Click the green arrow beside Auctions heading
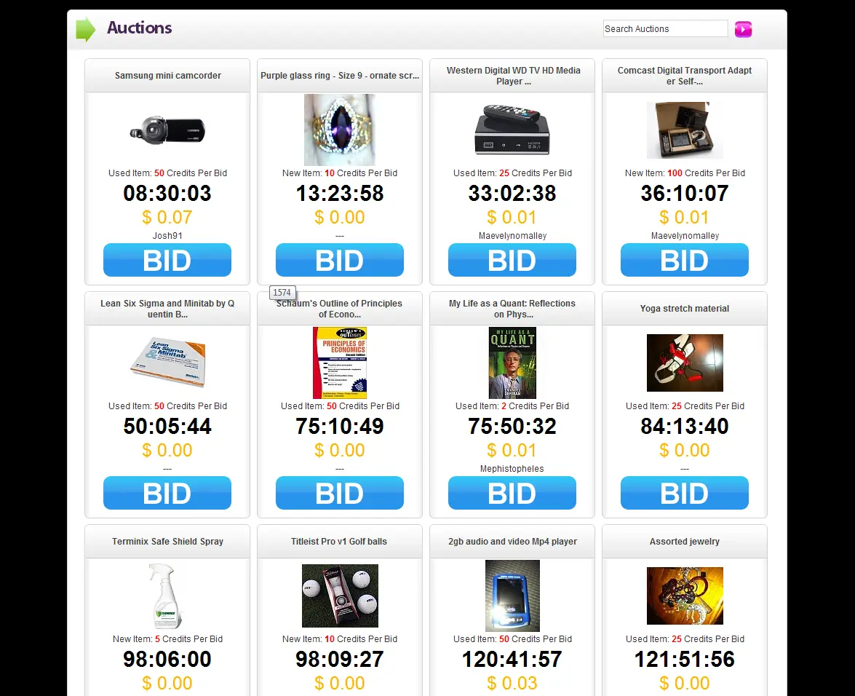The height and width of the screenshot is (696, 855). (x=86, y=29)
